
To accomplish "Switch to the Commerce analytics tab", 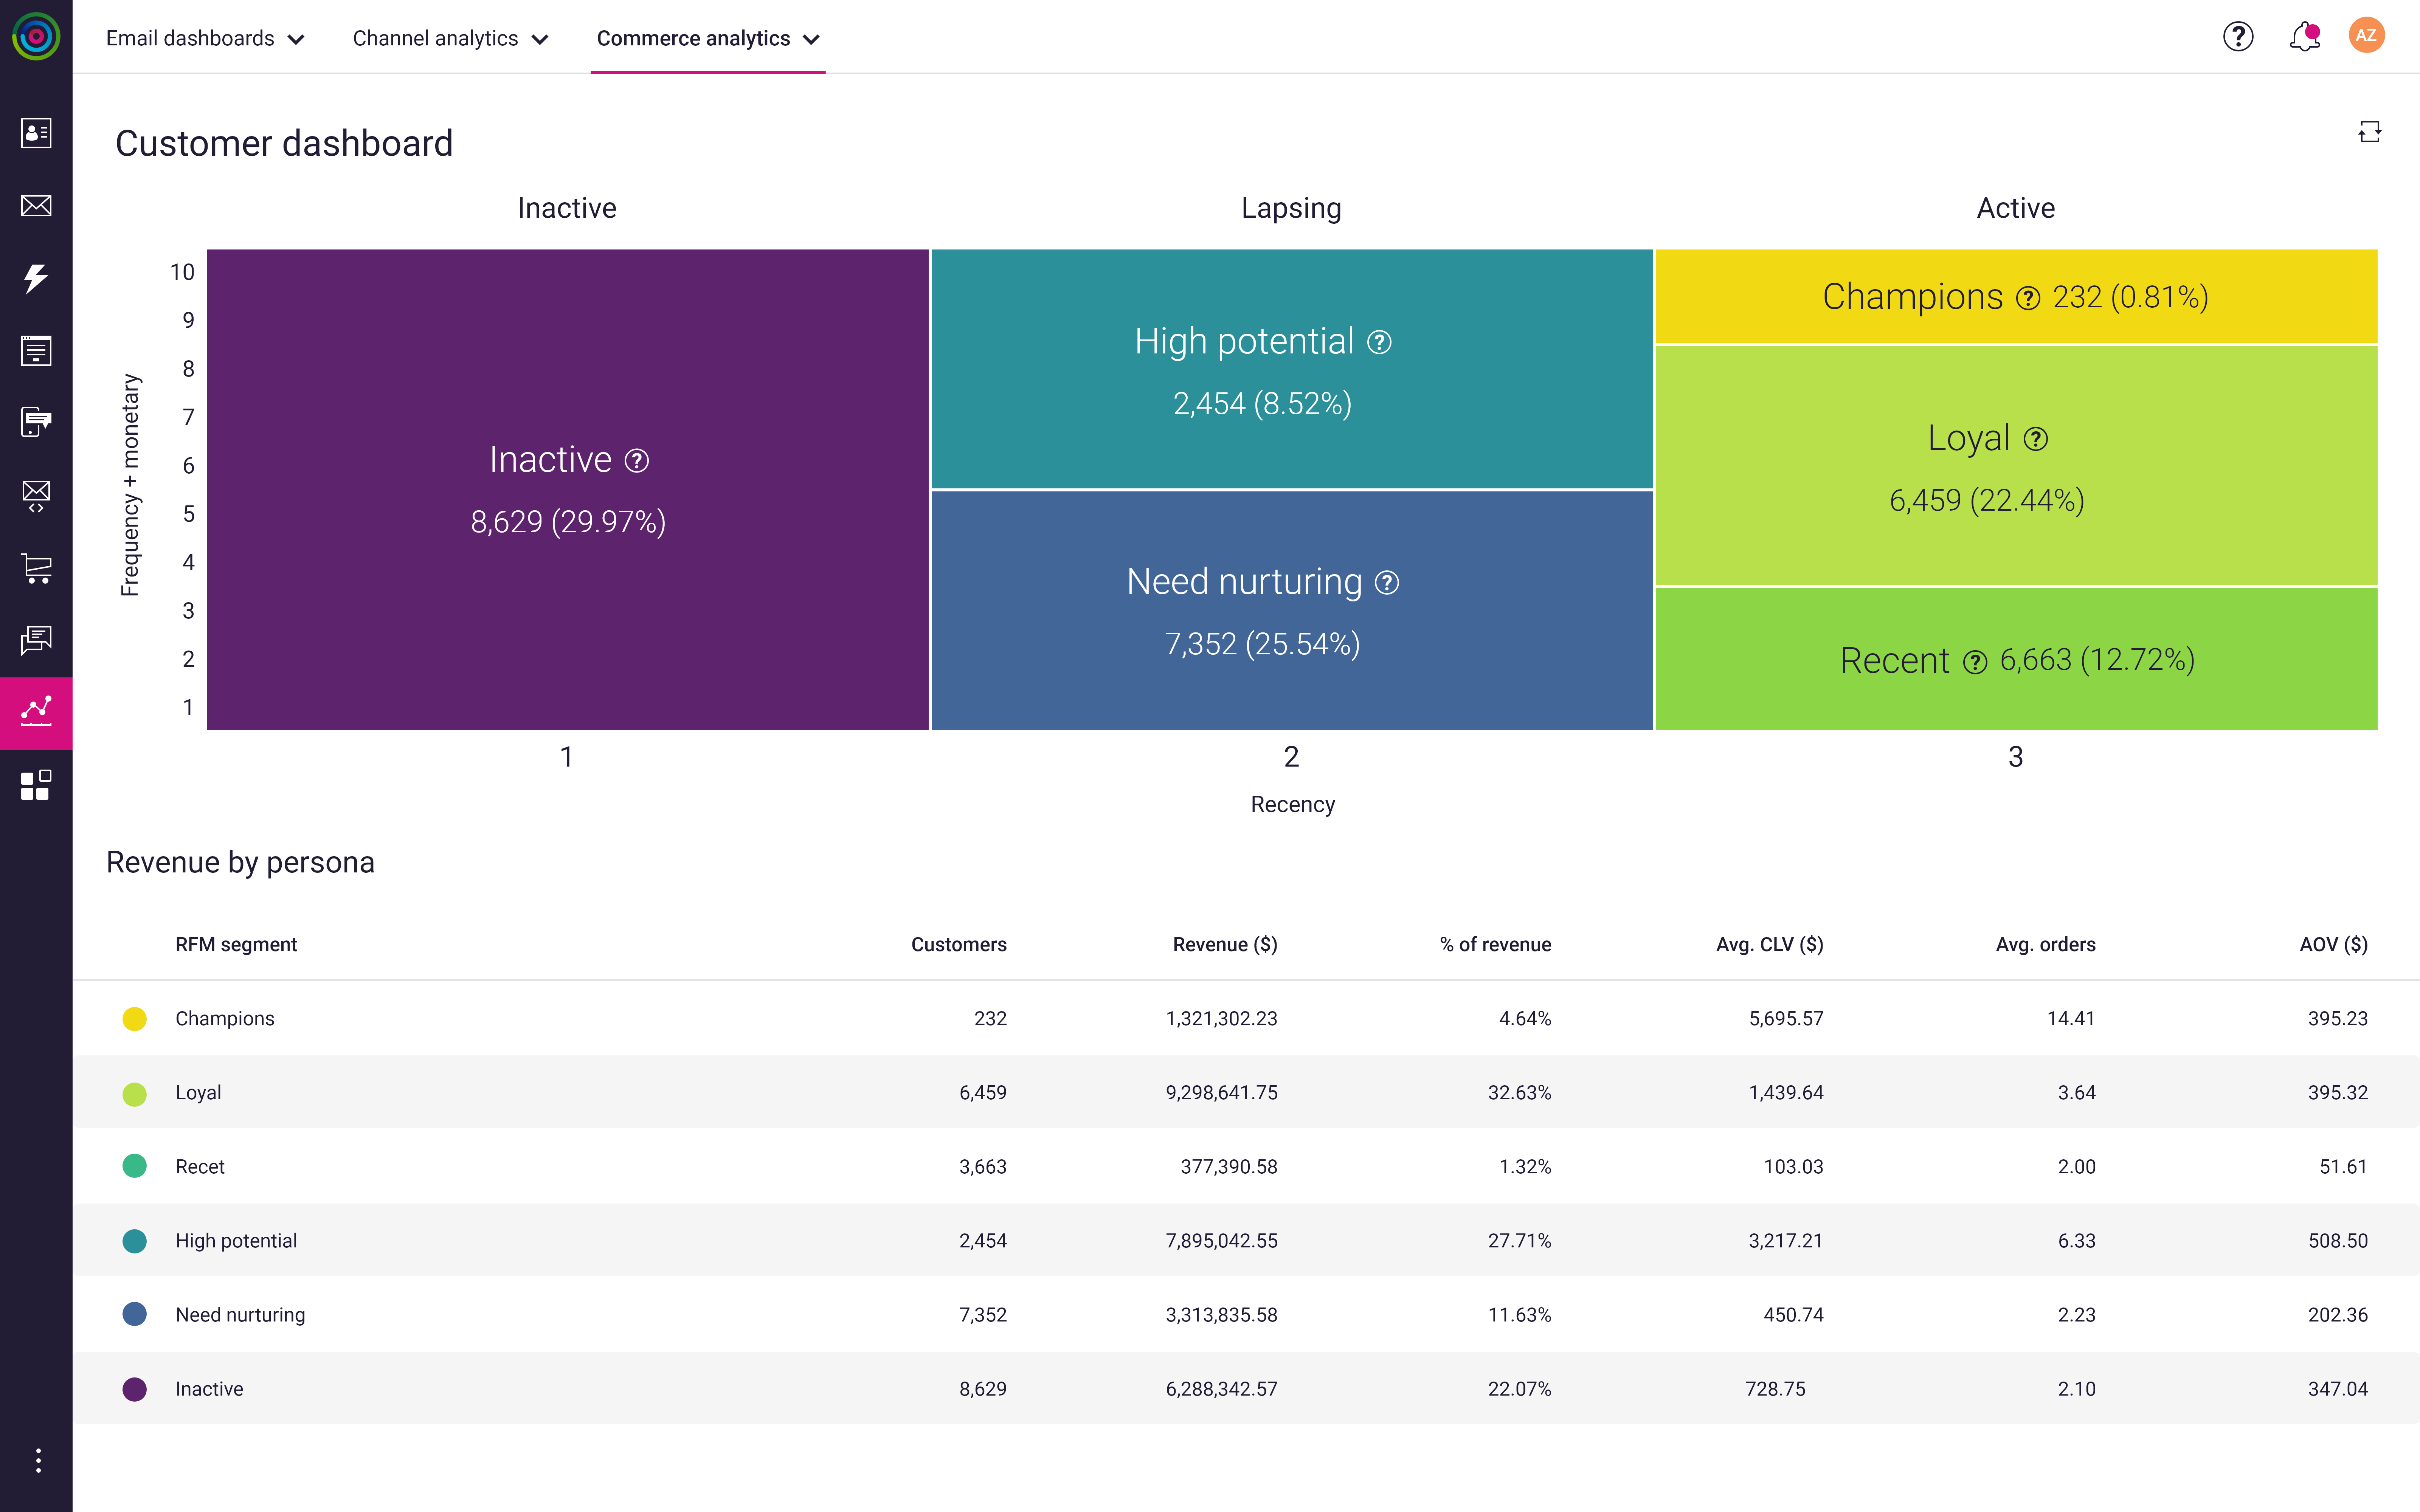I will coord(694,38).
